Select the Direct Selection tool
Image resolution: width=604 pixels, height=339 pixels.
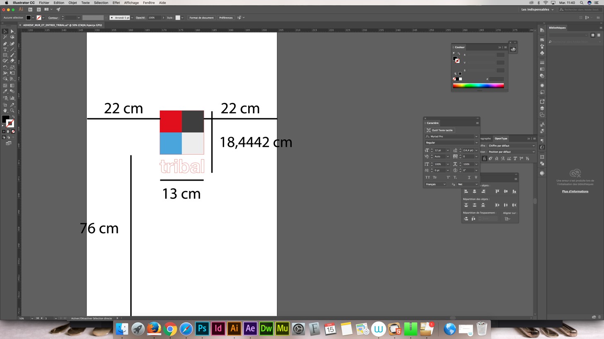(x=12, y=31)
